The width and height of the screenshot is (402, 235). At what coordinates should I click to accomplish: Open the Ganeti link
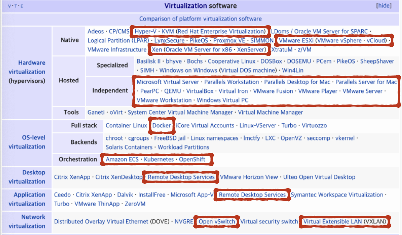[x=96, y=112]
